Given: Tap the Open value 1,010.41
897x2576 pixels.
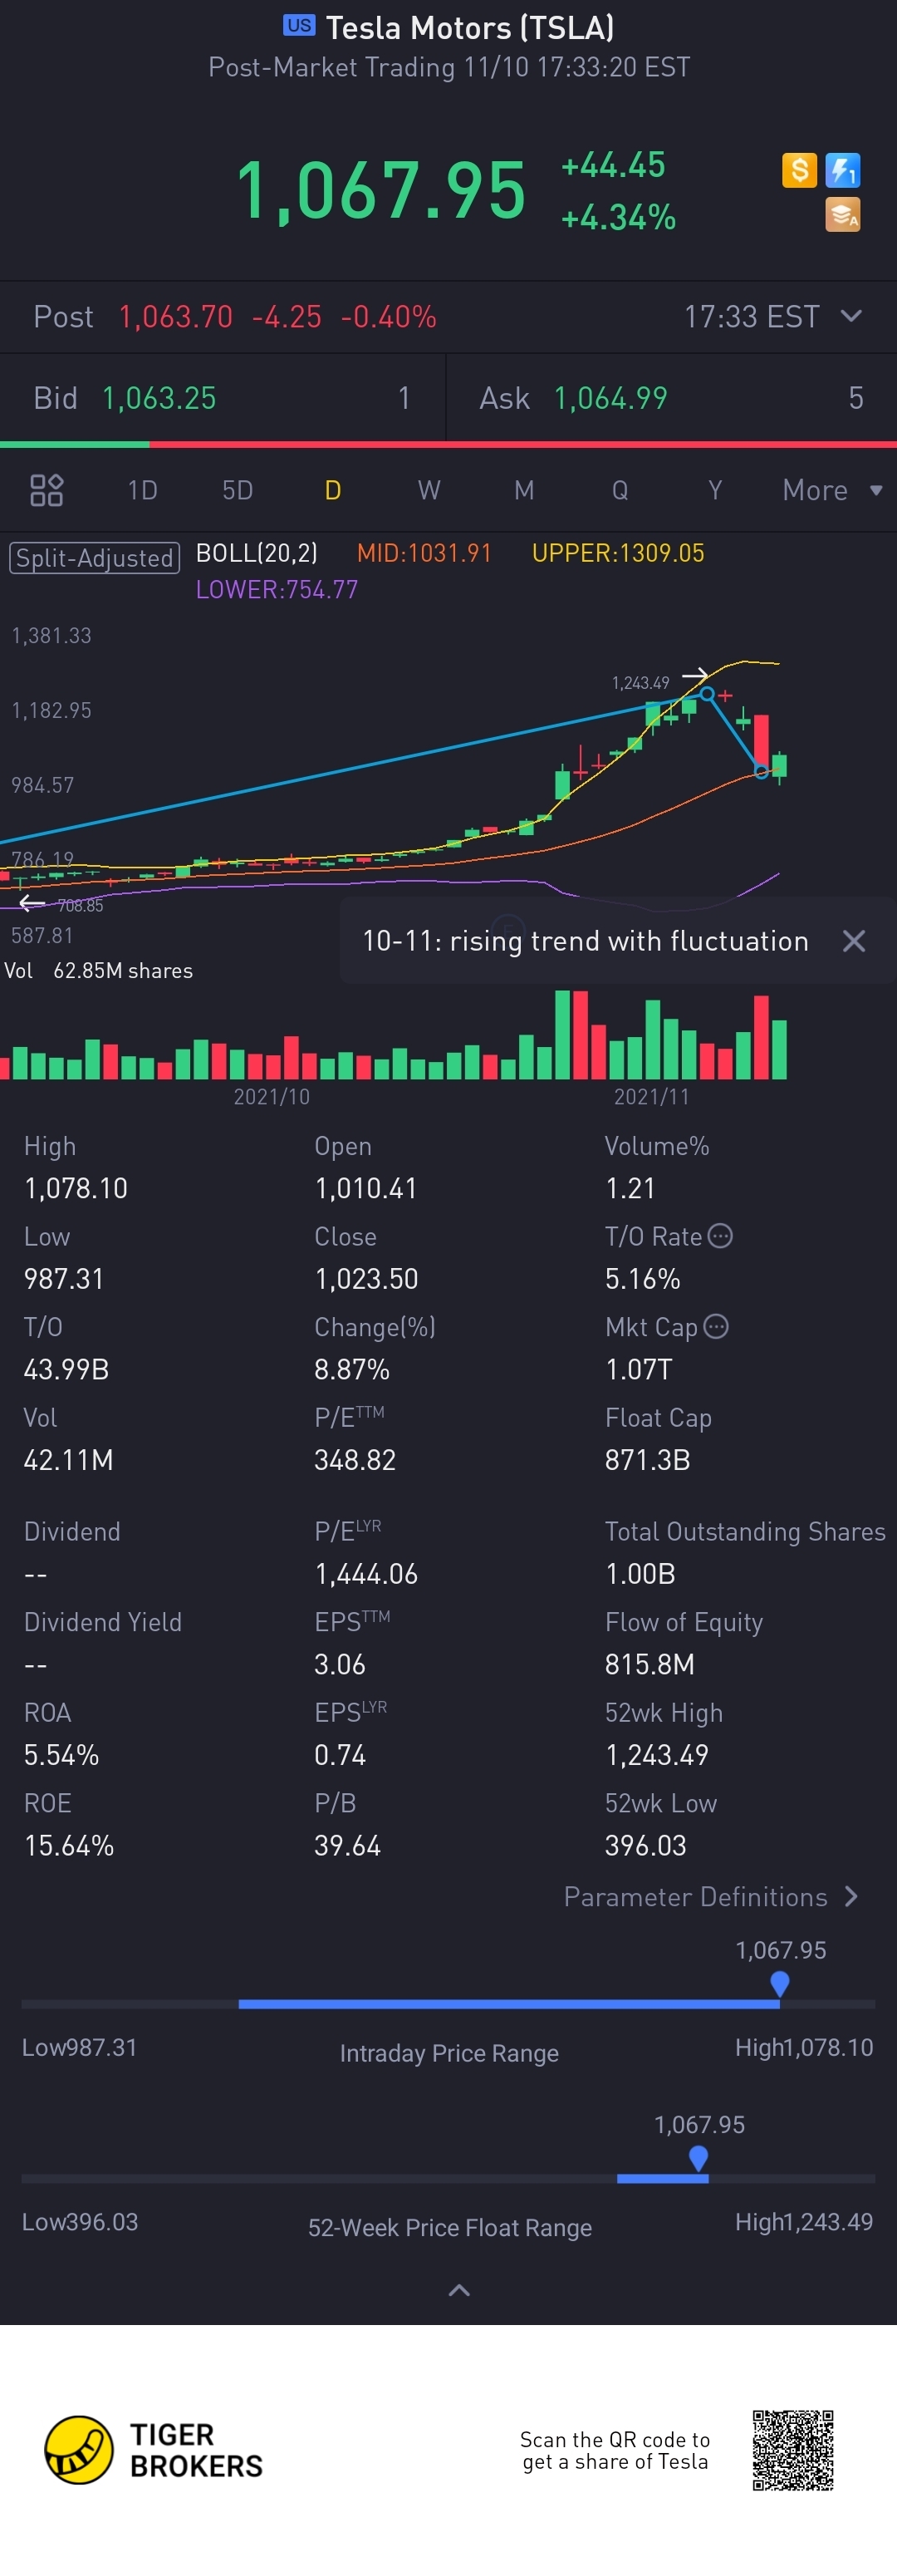Looking at the screenshot, I should coord(366,1188).
